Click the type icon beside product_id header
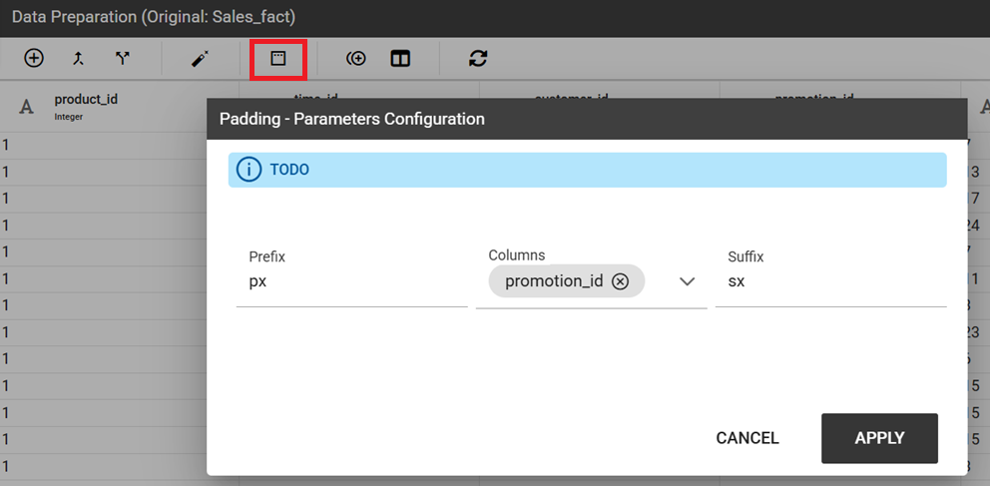 coord(26,108)
